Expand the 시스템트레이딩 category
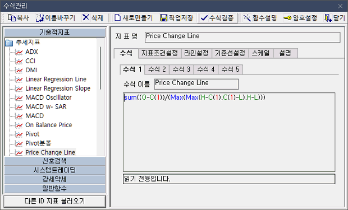348x210 pixels. [x=54, y=170]
